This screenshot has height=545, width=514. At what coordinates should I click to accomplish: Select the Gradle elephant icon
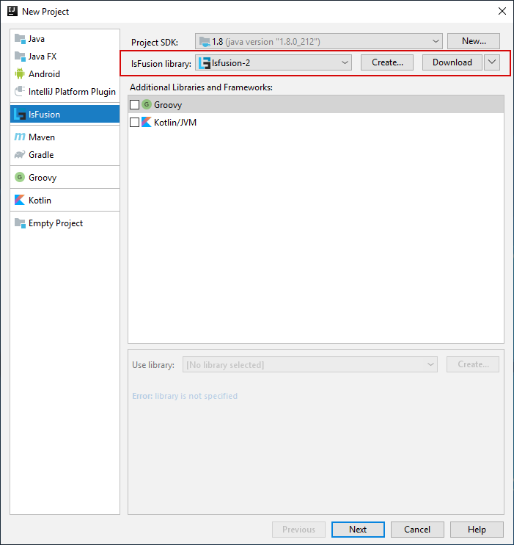click(20, 155)
